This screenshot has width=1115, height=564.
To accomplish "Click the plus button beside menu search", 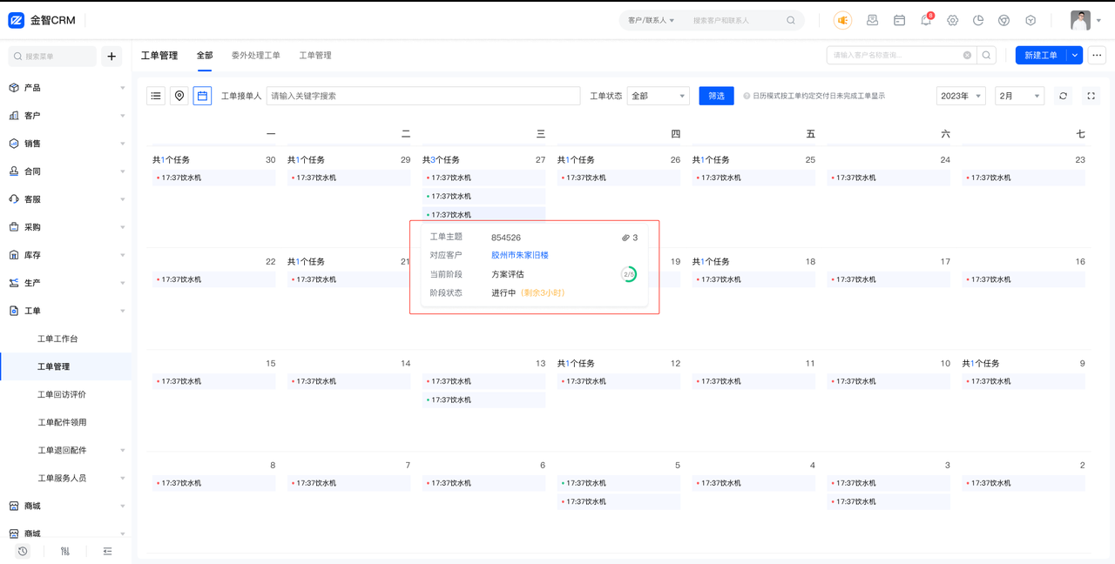I will coord(111,57).
